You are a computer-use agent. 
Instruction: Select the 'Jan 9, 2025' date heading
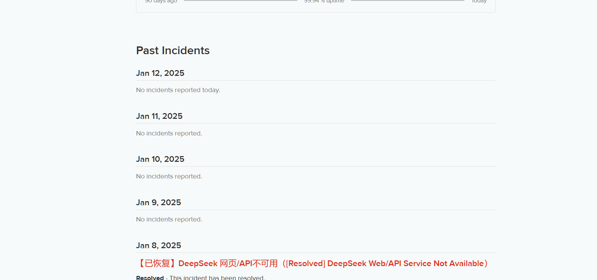click(x=159, y=202)
